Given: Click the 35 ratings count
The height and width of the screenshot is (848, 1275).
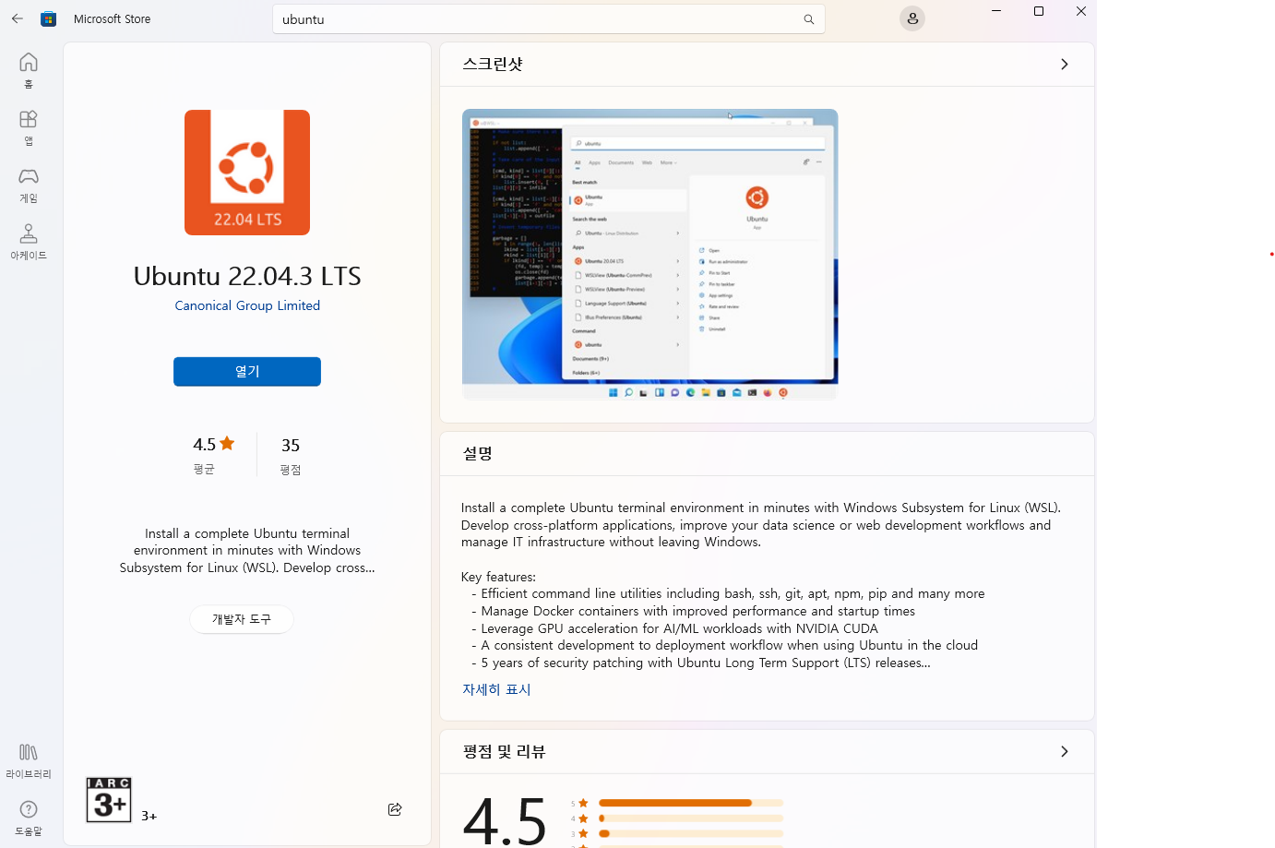Looking at the screenshot, I should (291, 446).
